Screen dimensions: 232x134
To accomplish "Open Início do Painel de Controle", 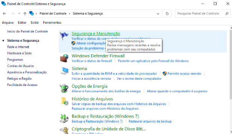I will 27,31.
